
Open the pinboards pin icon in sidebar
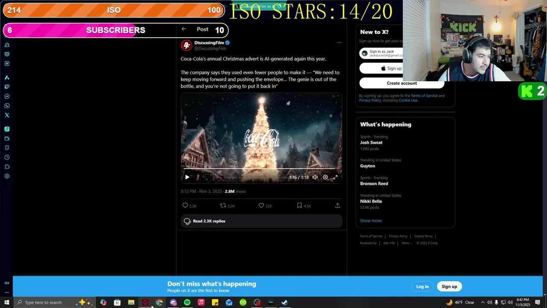click(7, 148)
